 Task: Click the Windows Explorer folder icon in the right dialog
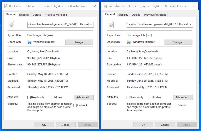[129, 42]
